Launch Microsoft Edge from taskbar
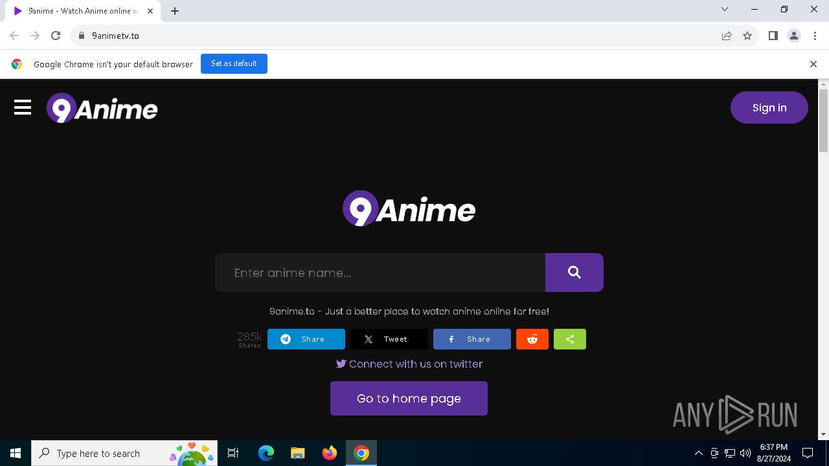The width and height of the screenshot is (829, 466). (266, 453)
